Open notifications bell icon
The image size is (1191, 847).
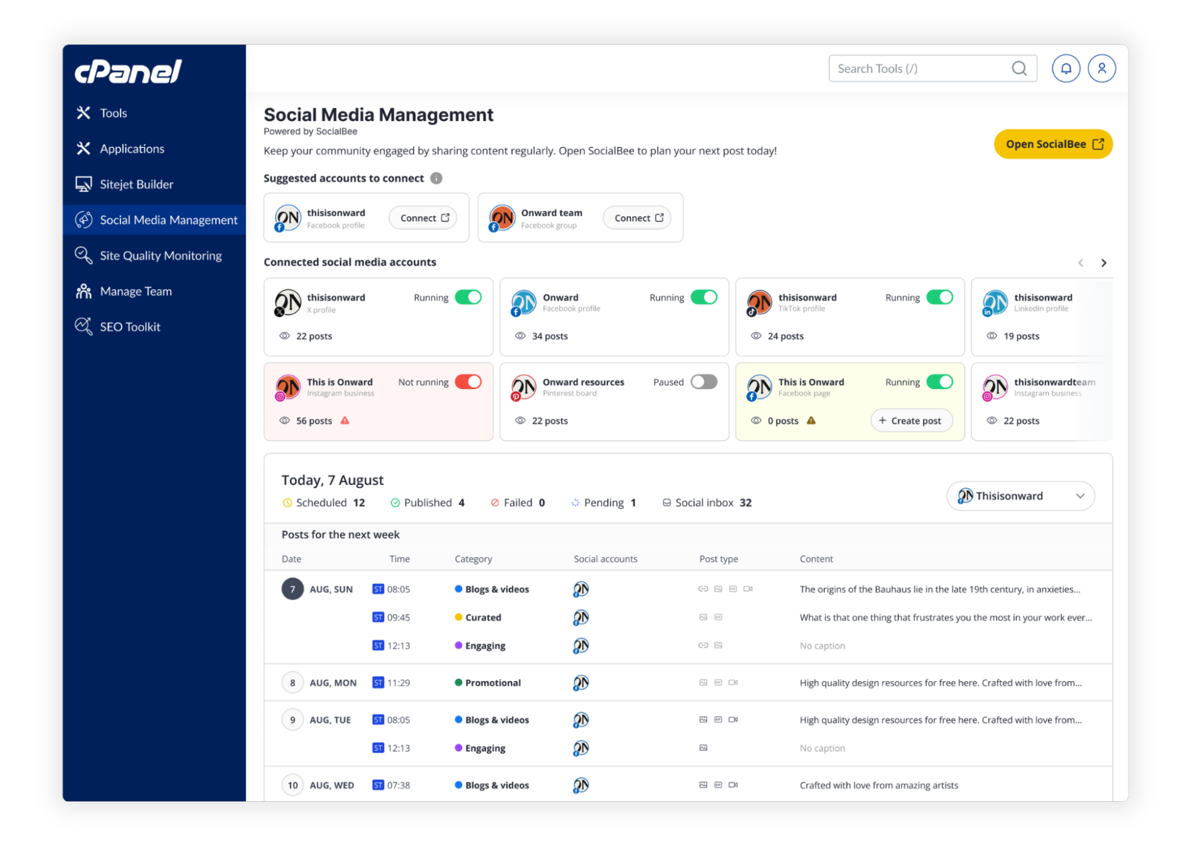(1066, 68)
